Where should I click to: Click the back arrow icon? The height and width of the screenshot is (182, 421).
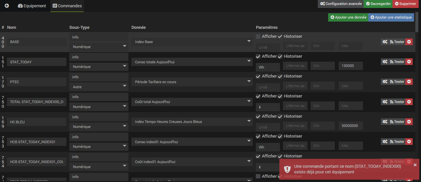pyautogui.click(x=7, y=6)
